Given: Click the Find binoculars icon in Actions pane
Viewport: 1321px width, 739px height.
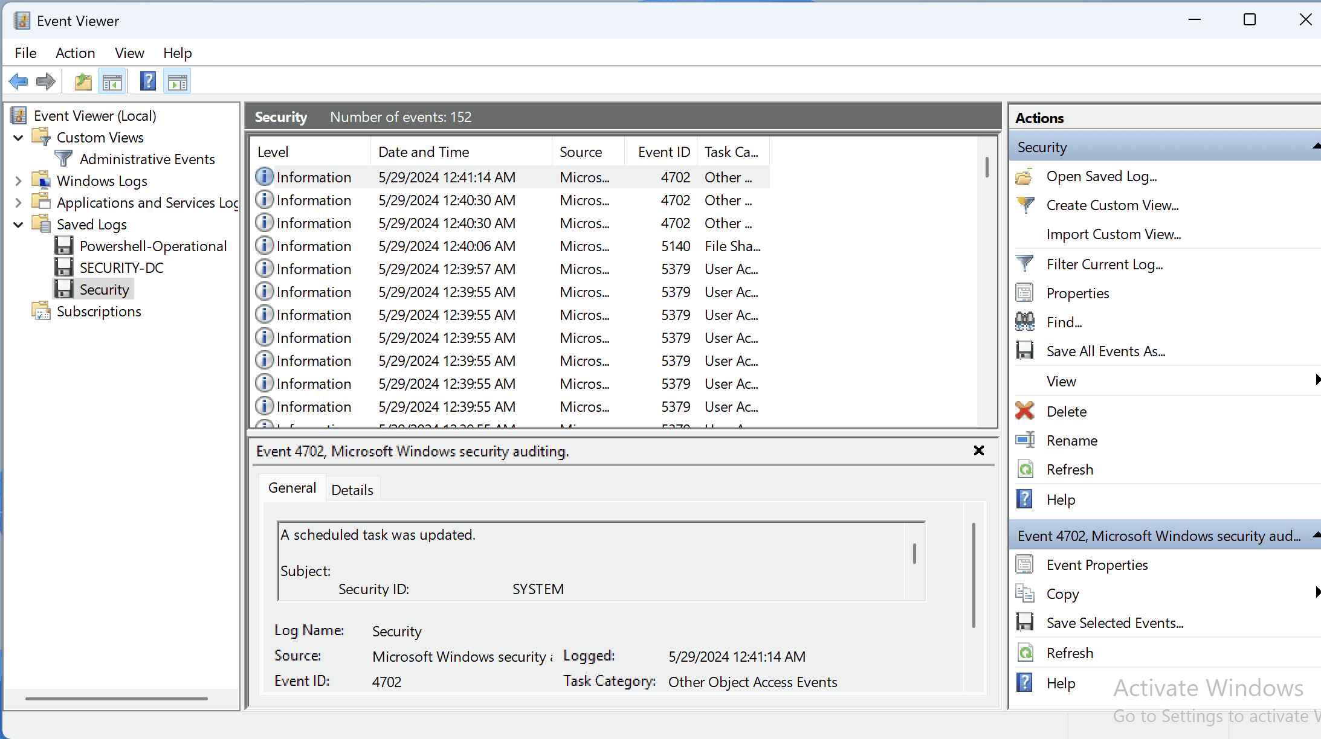Looking at the screenshot, I should point(1025,321).
